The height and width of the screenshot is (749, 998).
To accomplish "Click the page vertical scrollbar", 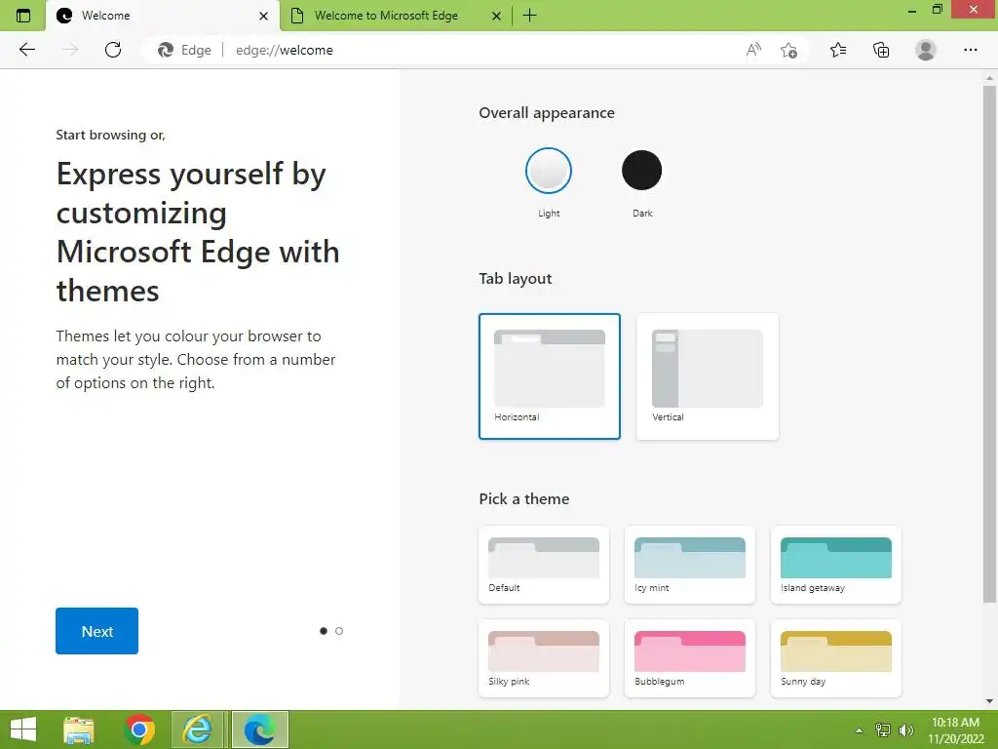I will (x=989, y=344).
